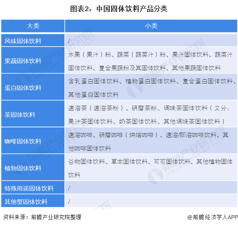Image resolution: width=238 pixels, height=226 pixels.
Task: Click the slash subcategory cell beside 风味固体饮料
Action: coord(151,40)
